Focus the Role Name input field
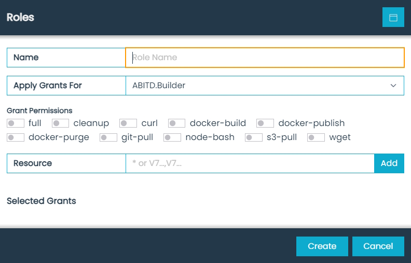This screenshot has width=411, height=263. (x=265, y=58)
